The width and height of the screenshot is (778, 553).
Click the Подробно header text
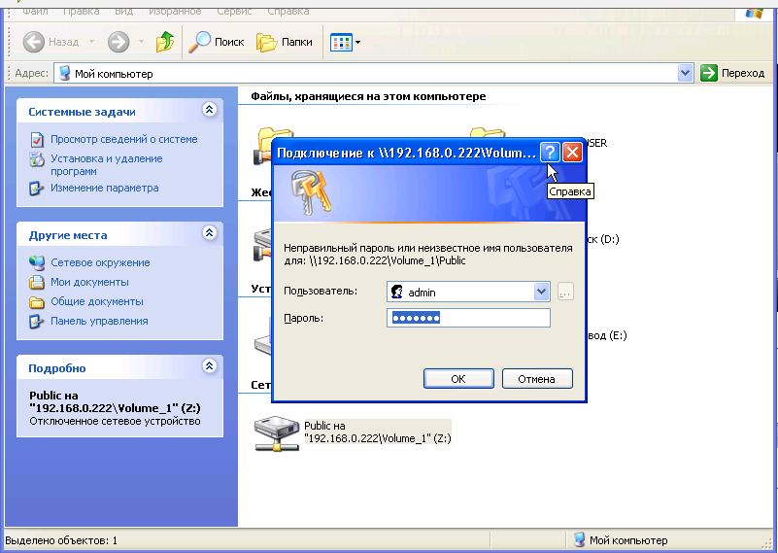point(57,368)
